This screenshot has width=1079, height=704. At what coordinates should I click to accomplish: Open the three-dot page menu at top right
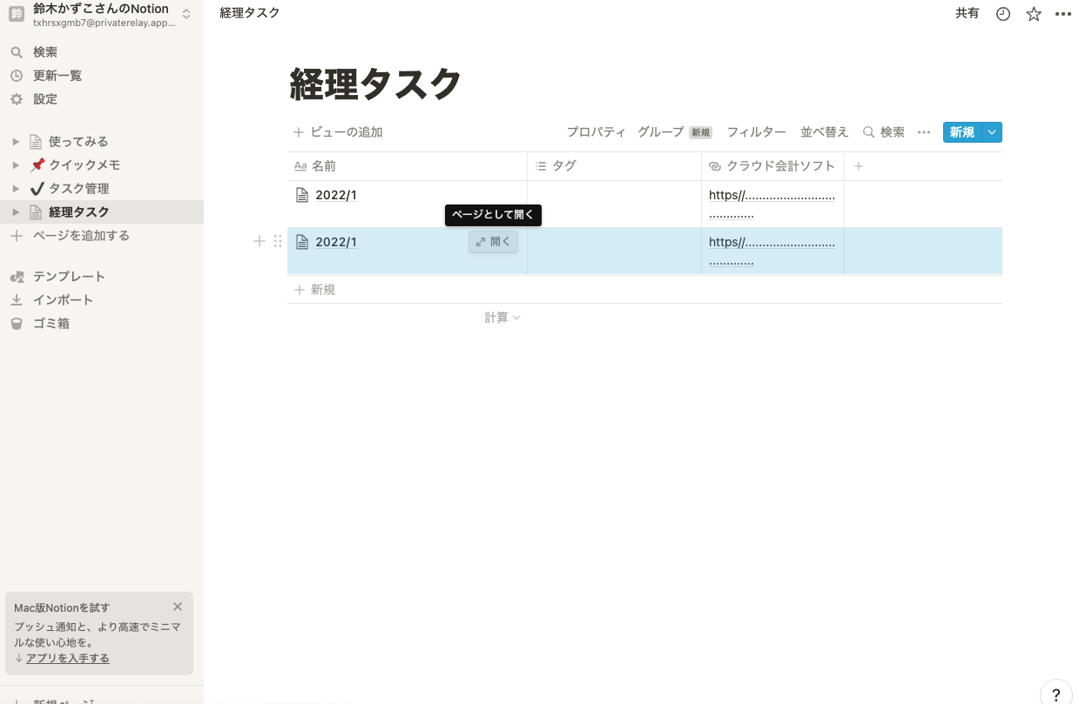[1063, 14]
